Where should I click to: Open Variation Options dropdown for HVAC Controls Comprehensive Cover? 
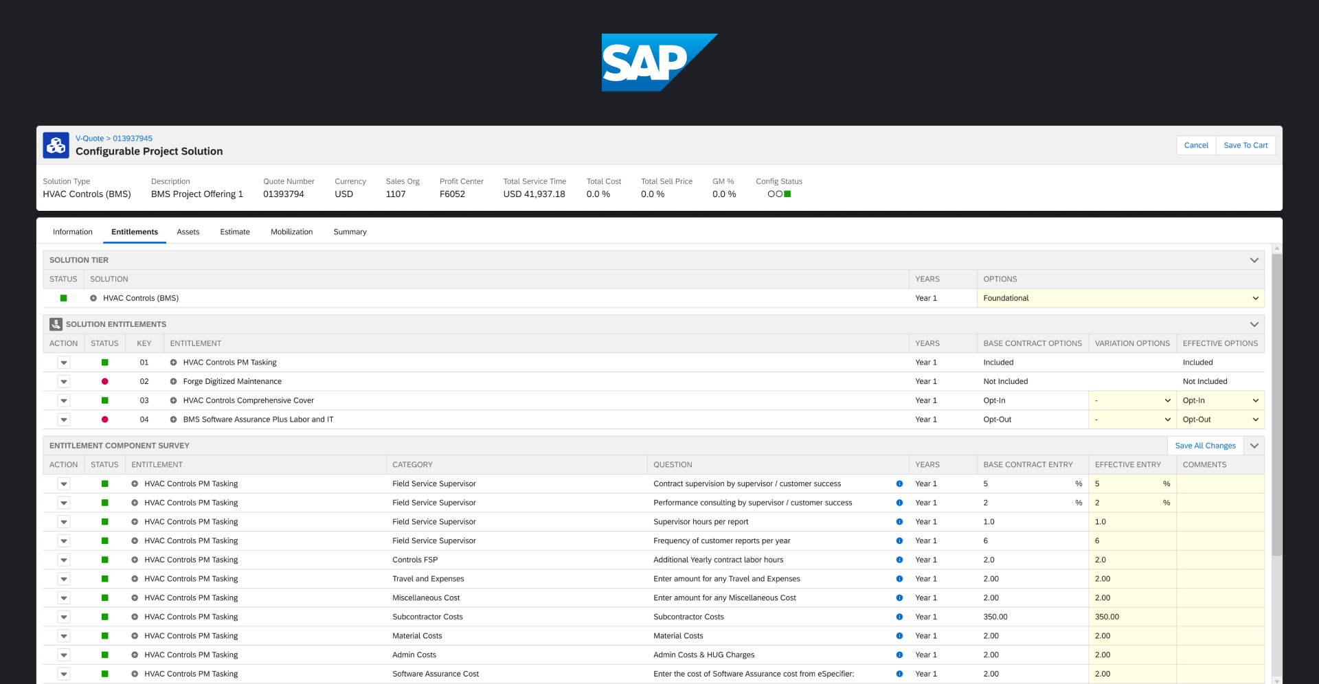(x=1132, y=400)
